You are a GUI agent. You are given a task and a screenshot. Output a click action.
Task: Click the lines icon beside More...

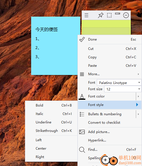(x=82, y=74)
